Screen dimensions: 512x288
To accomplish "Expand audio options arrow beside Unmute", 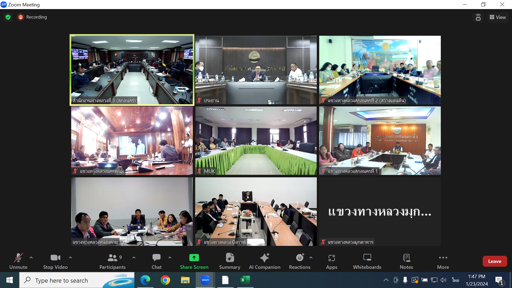I will tap(31, 258).
